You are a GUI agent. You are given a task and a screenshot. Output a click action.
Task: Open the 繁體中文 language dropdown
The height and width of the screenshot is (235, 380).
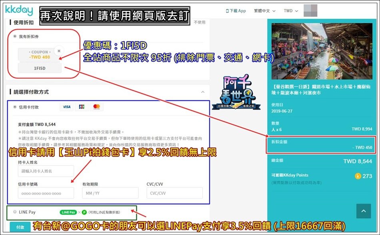pos(264,11)
